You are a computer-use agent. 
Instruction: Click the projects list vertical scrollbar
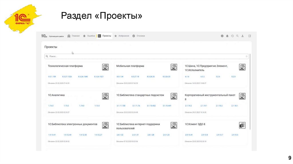250,92
